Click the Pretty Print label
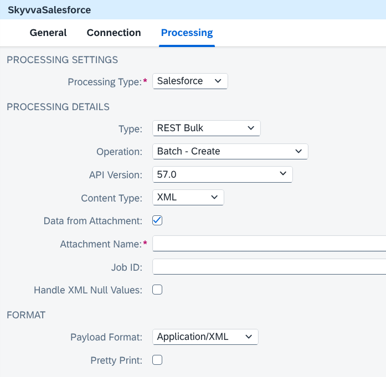Viewport: 386px width, 377px height. (x=116, y=360)
